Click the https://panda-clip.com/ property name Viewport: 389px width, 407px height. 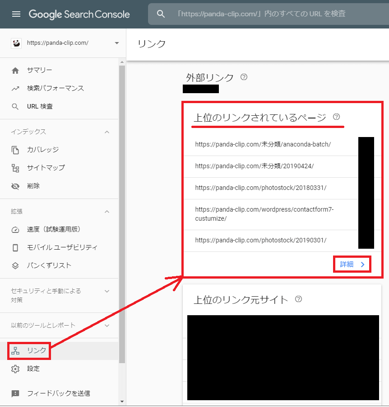[x=58, y=43]
